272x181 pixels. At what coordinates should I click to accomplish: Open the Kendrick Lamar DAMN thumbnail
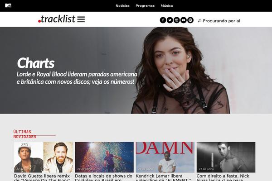(x=165, y=157)
